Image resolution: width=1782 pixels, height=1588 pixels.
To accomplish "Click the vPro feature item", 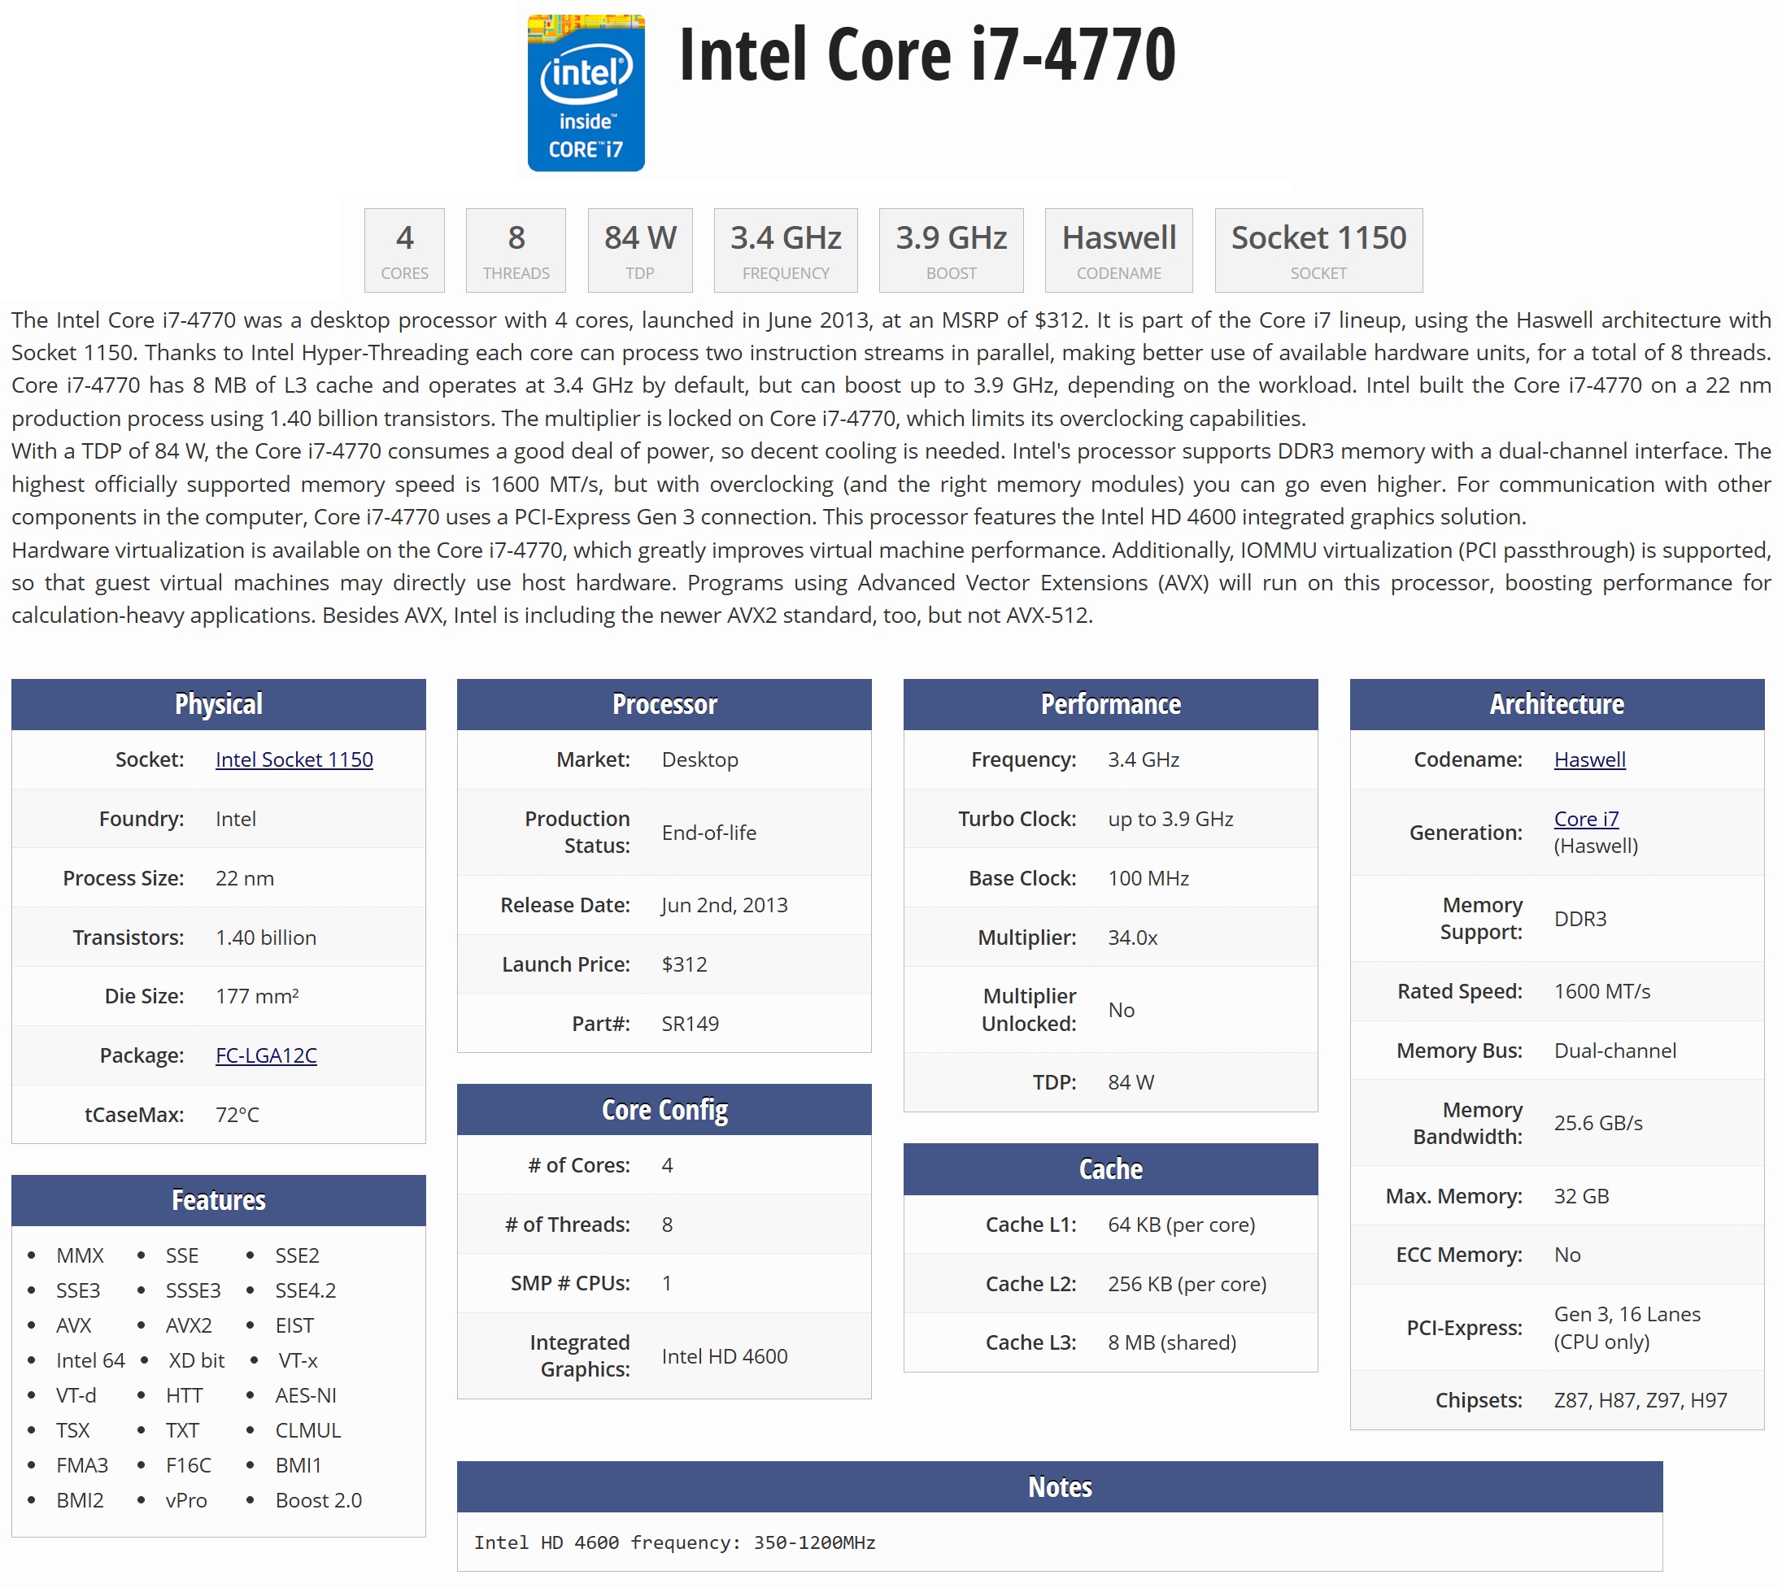I will (x=186, y=1500).
